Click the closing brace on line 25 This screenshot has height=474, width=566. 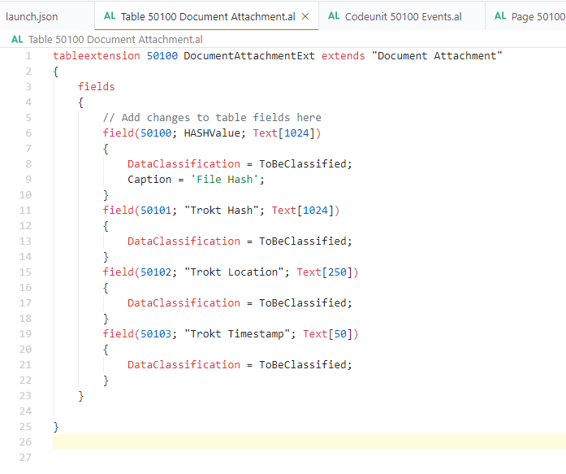coord(56,427)
